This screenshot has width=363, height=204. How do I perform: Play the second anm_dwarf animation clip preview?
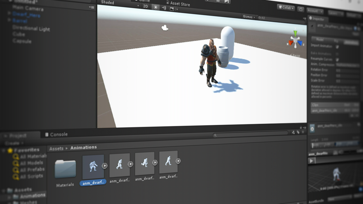coord(130,164)
